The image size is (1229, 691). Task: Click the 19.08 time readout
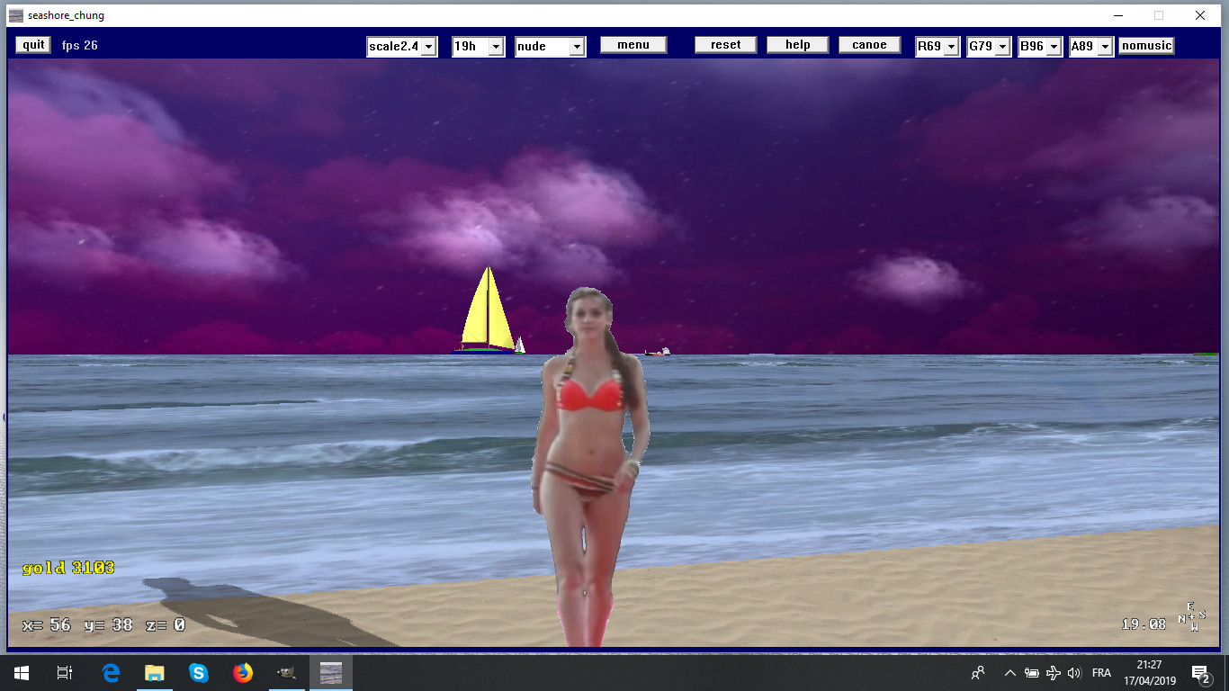pos(1143,624)
